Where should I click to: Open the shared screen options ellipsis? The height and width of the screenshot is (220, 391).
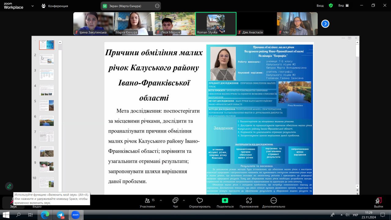tap(157, 6)
